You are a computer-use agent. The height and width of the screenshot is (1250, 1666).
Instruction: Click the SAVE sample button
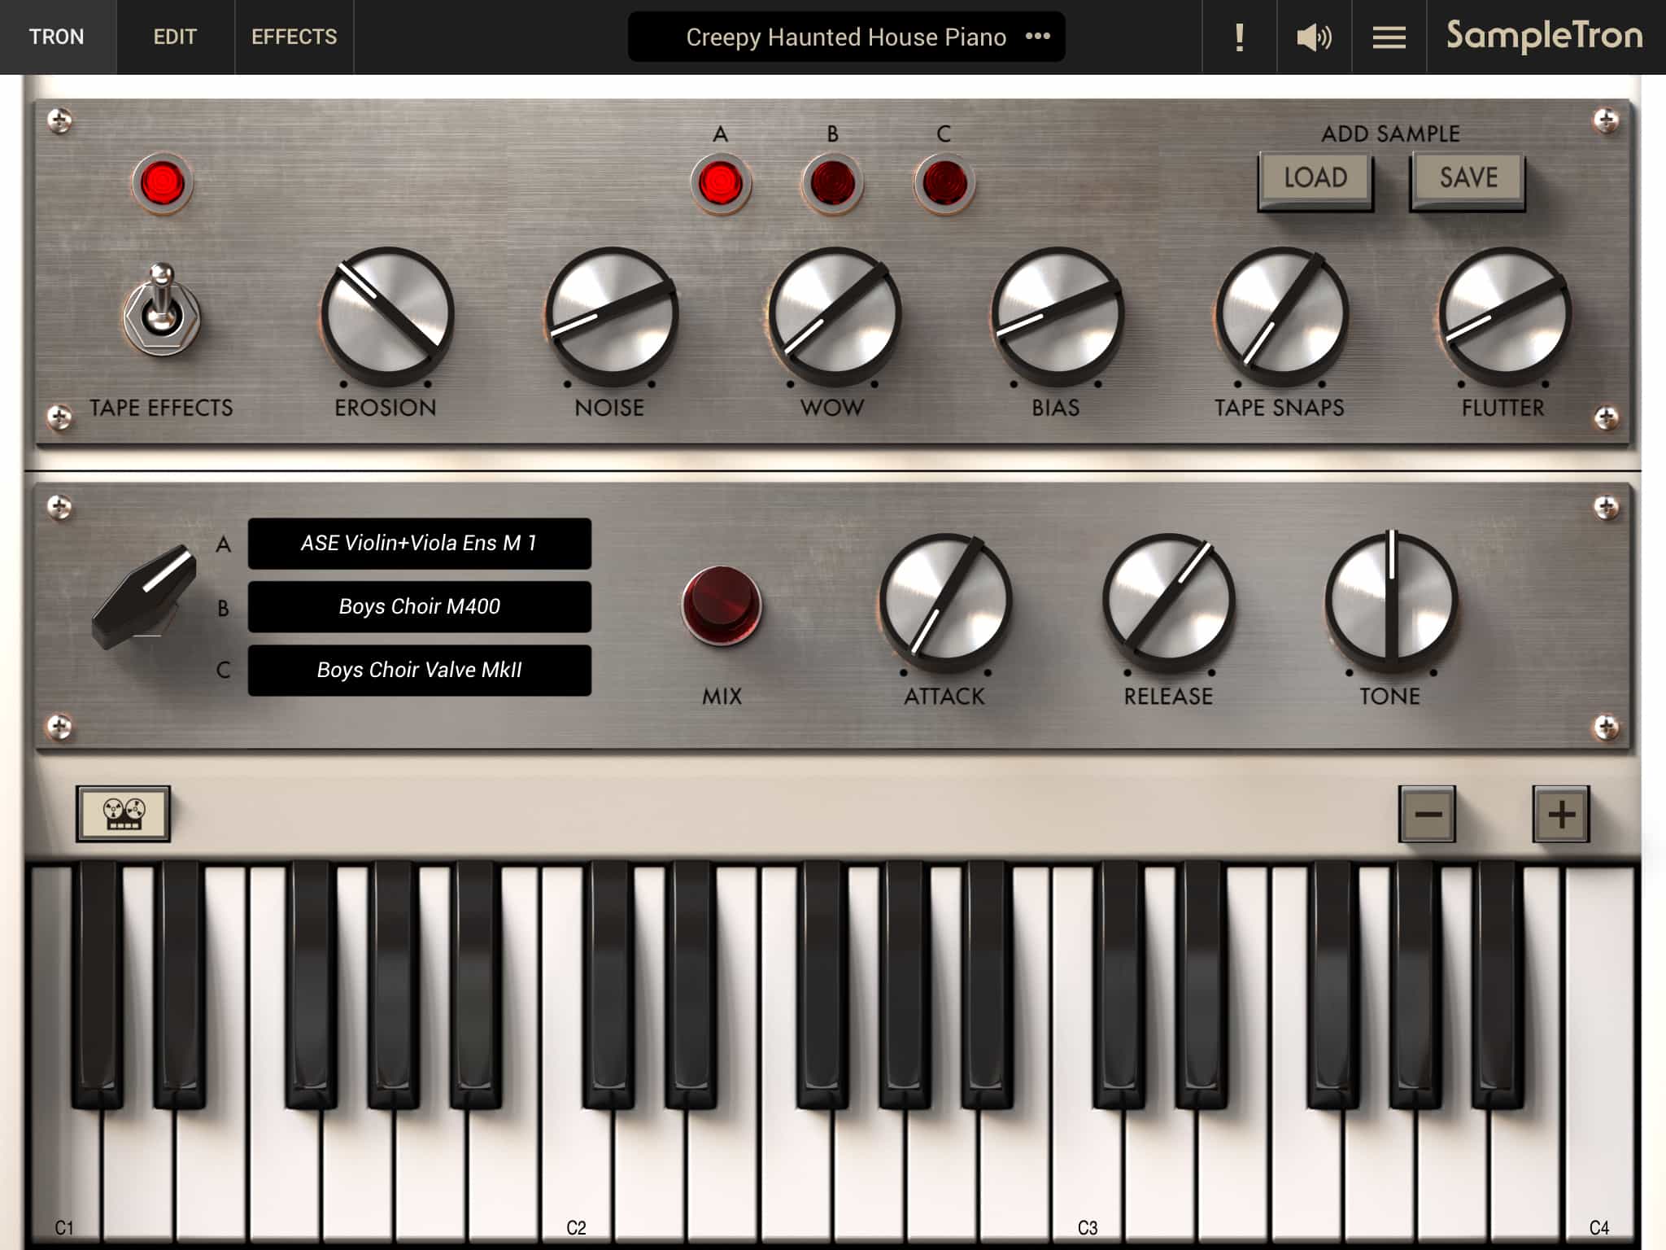1468,181
